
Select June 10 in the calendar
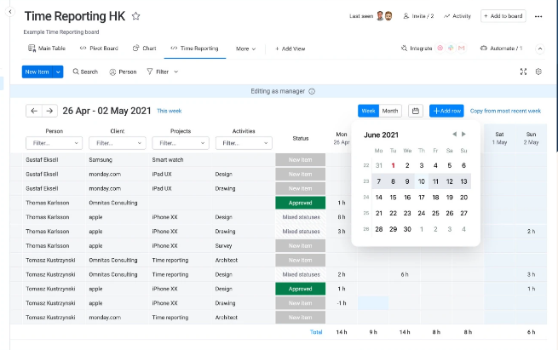[422, 181]
